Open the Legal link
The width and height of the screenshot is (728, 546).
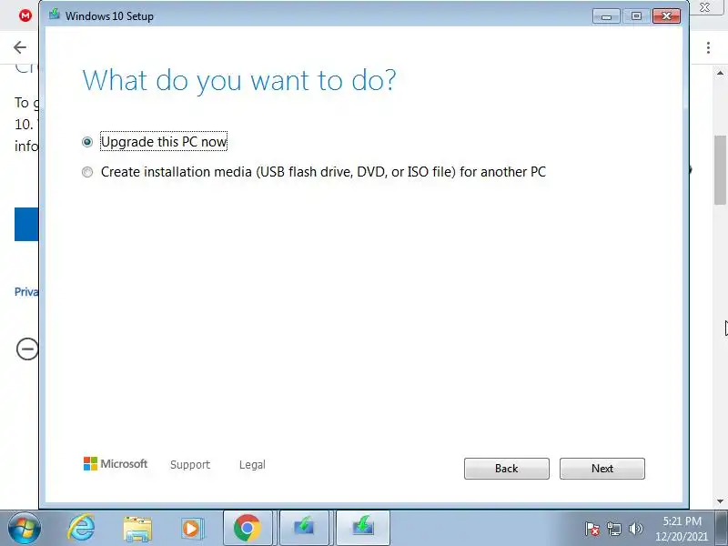(x=252, y=465)
